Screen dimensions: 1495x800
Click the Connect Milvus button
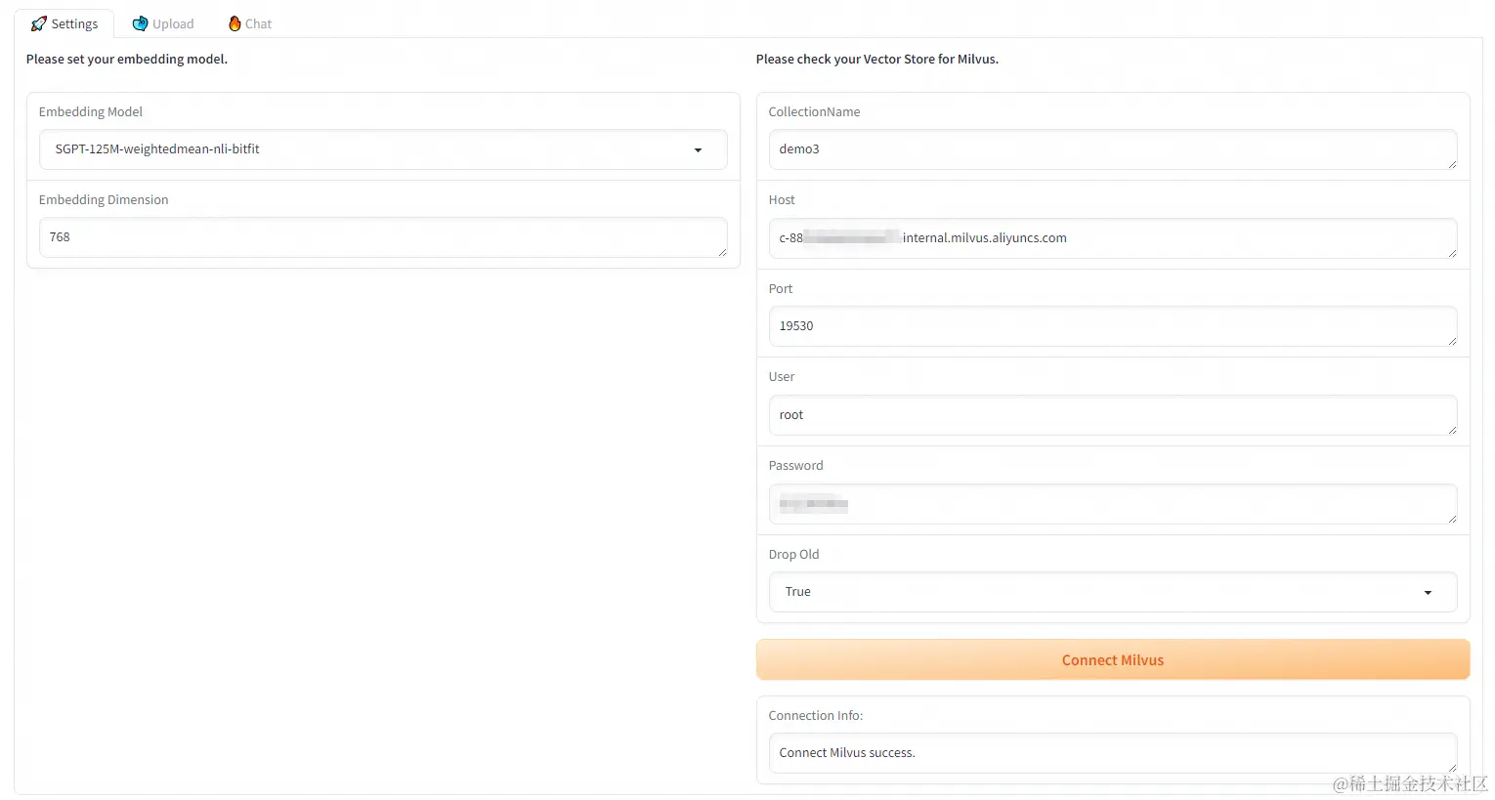click(x=1113, y=660)
